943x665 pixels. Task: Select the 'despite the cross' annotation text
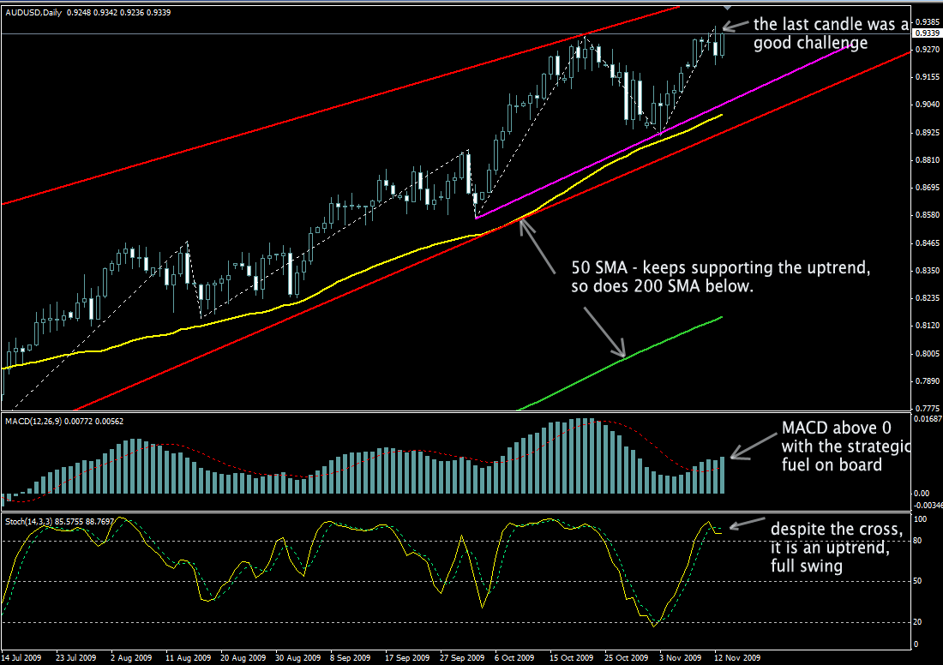point(830,548)
